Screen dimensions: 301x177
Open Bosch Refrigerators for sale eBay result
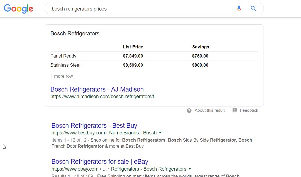click(100, 162)
